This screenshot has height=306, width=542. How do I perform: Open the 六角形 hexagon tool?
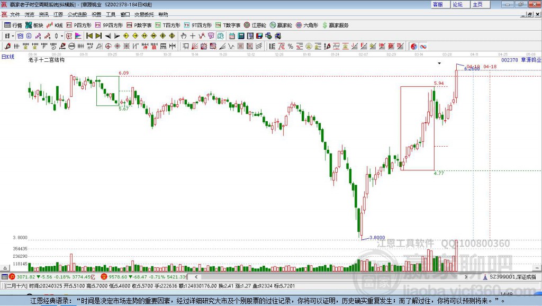pyautogui.click(x=307, y=25)
